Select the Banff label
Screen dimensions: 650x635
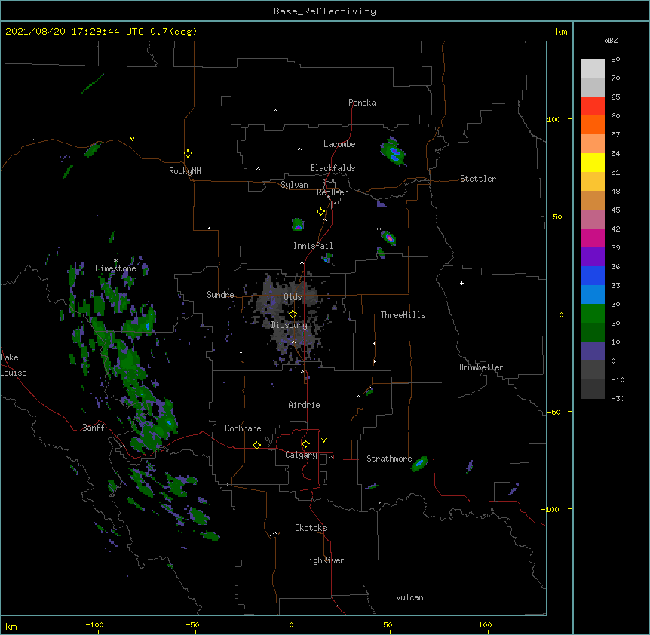click(94, 428)
